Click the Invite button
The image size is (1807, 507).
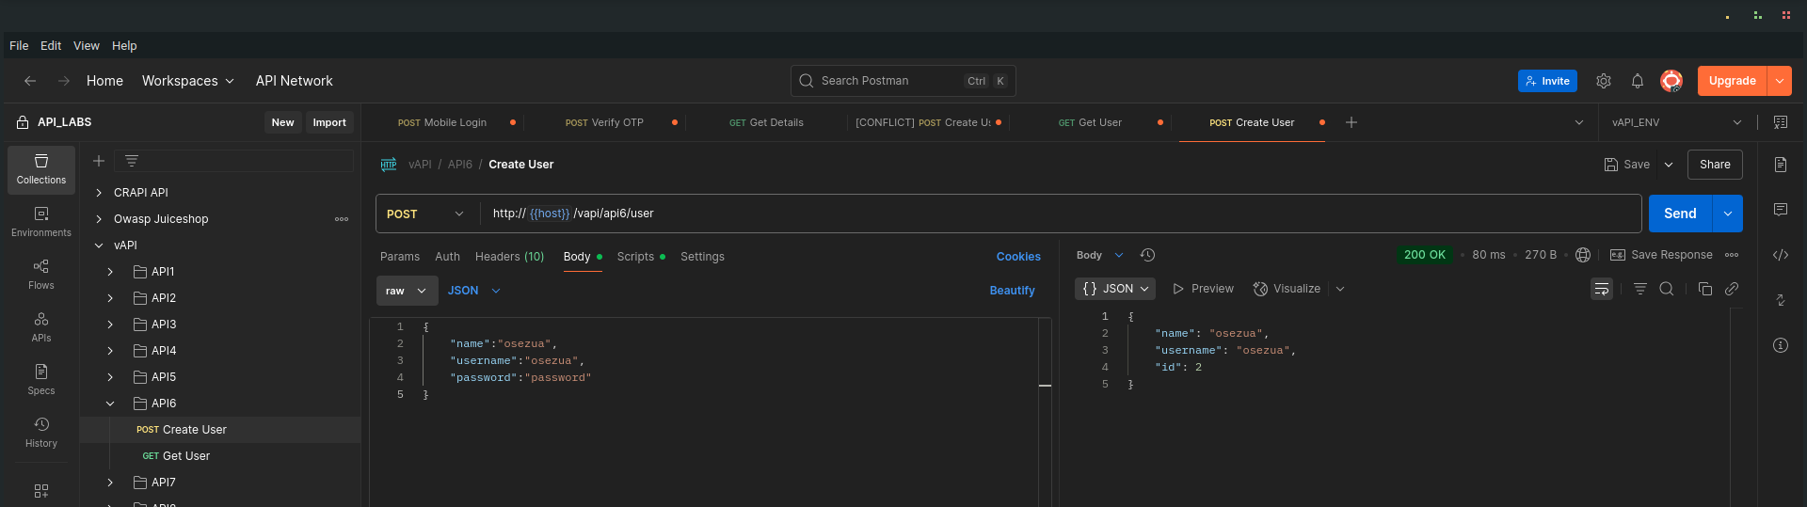1547,81
